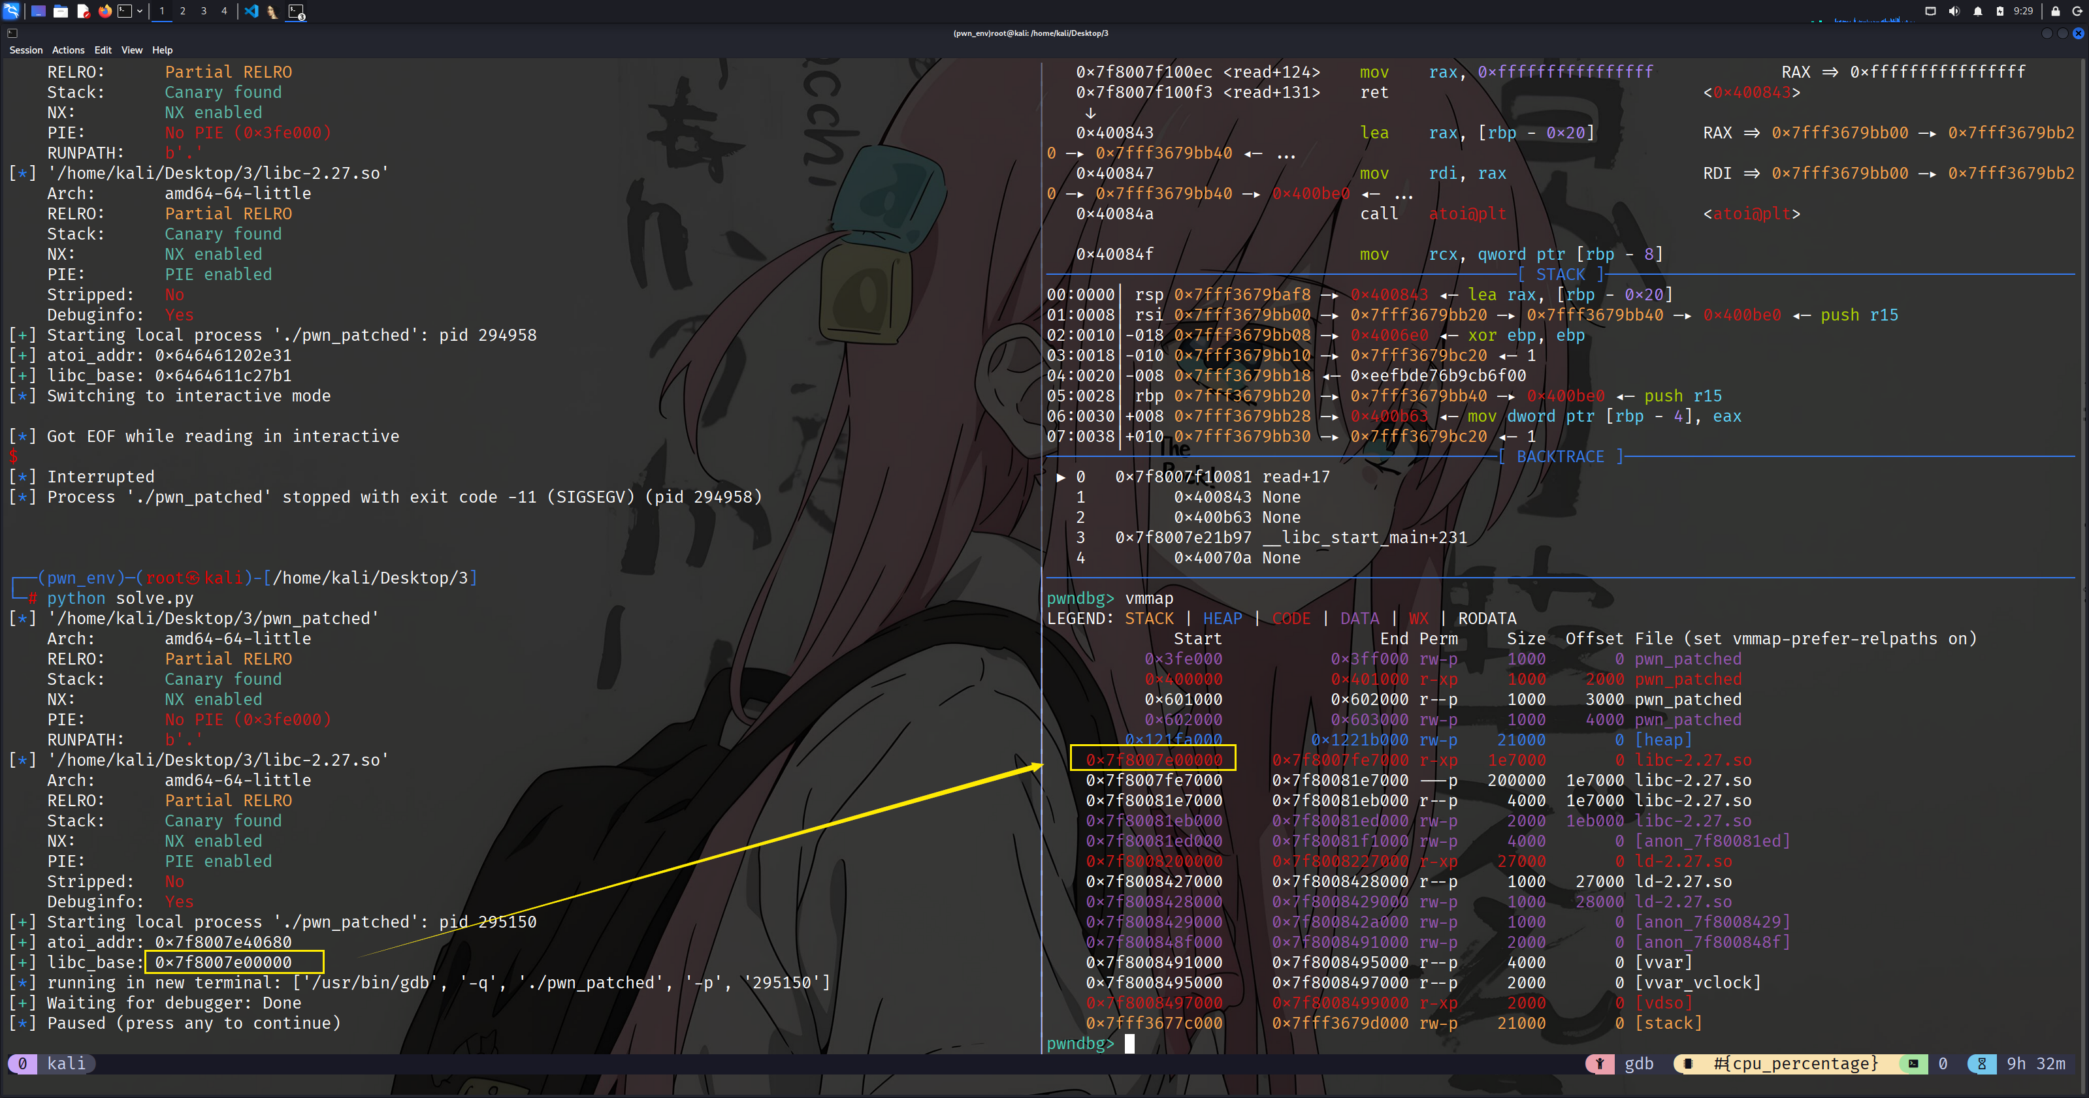Click the pwndbg prompt cursor at bottom
The width and height of the screenshot is (2089, 1098).
(1129, 1044)
